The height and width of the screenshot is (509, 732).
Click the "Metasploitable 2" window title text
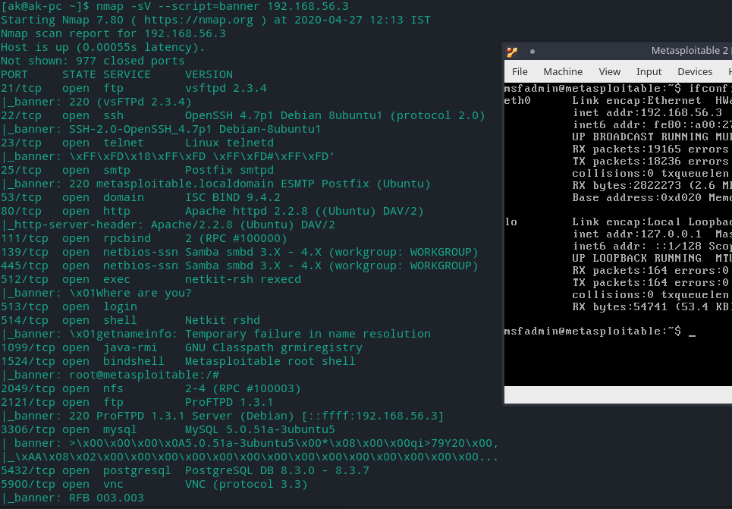(690, 50)
